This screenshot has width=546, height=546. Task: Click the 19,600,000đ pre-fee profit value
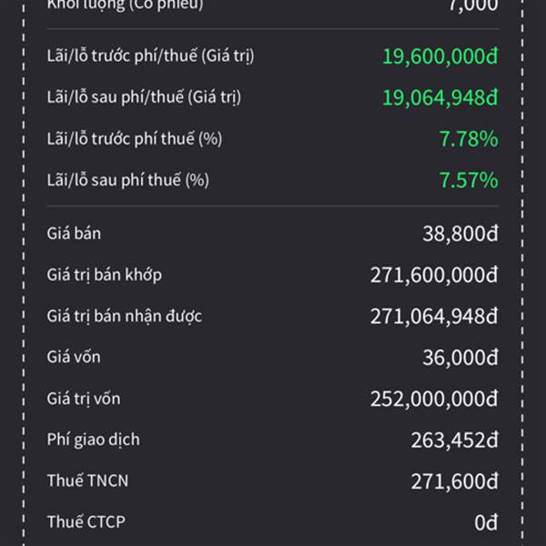tap(440, 56)
